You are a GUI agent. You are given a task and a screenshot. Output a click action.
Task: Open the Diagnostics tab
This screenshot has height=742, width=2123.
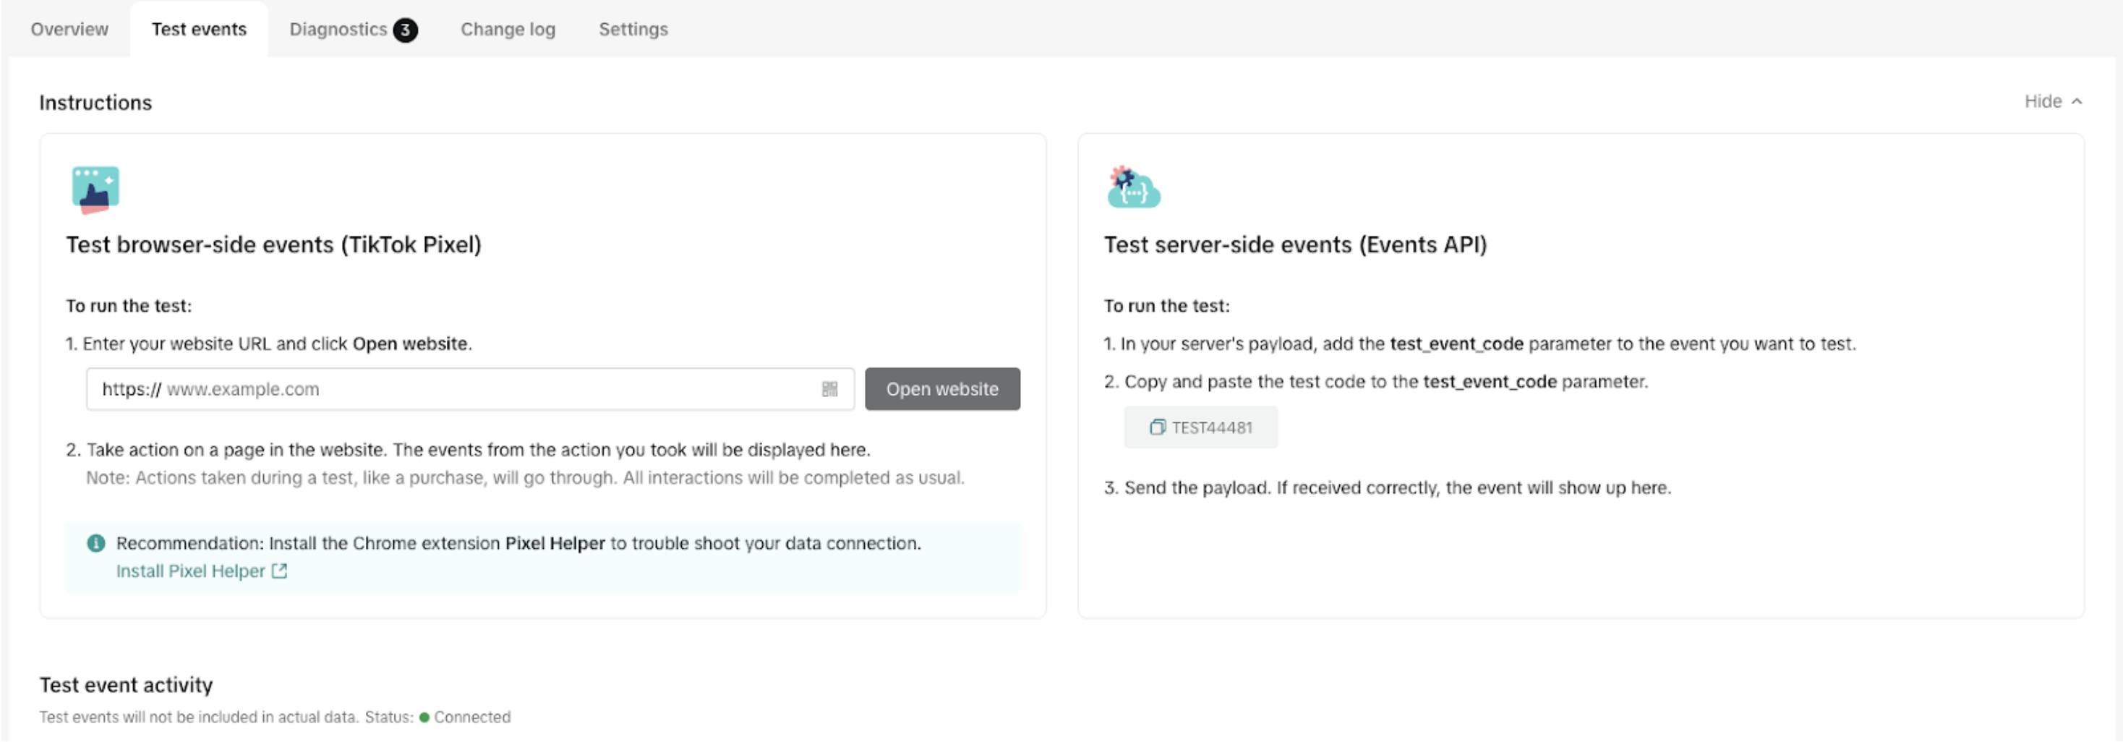[338, 29]
